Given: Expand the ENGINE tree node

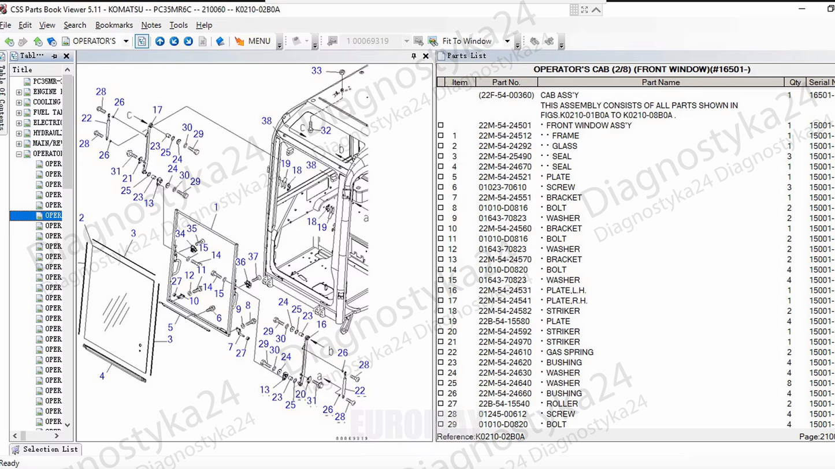Looking at the screenshot, I should click(19, 92).
